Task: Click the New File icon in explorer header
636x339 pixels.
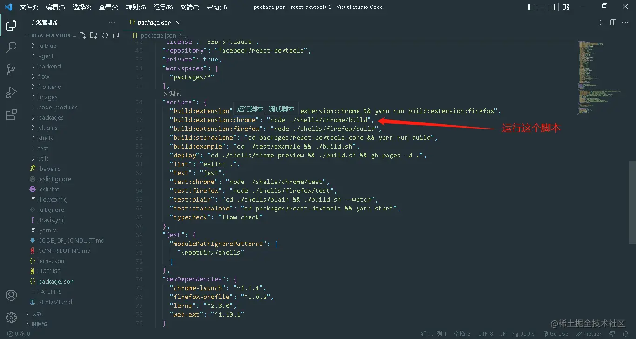Action: (83, 35)
